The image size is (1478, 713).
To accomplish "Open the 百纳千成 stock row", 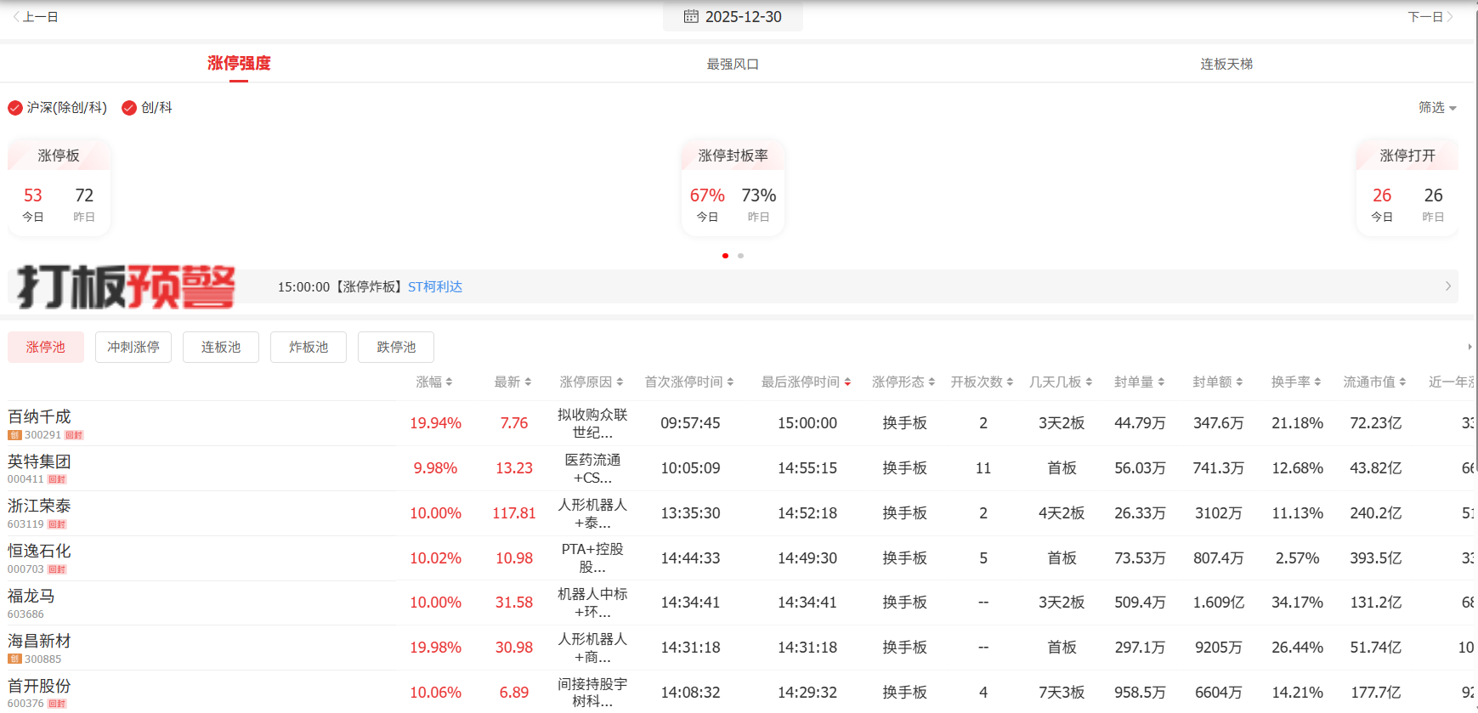I will tap(40, 417).
